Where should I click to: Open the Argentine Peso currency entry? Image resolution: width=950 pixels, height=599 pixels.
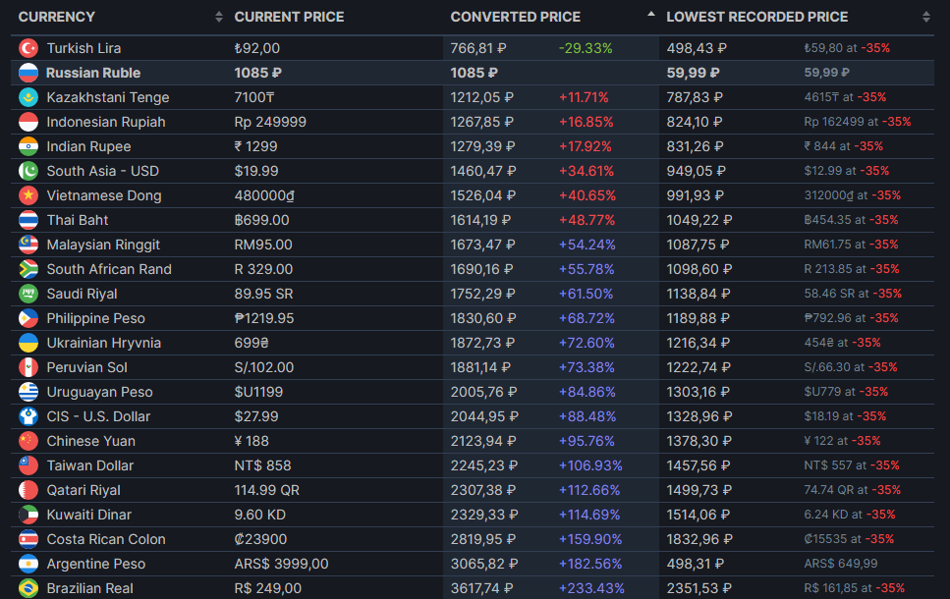95,564
